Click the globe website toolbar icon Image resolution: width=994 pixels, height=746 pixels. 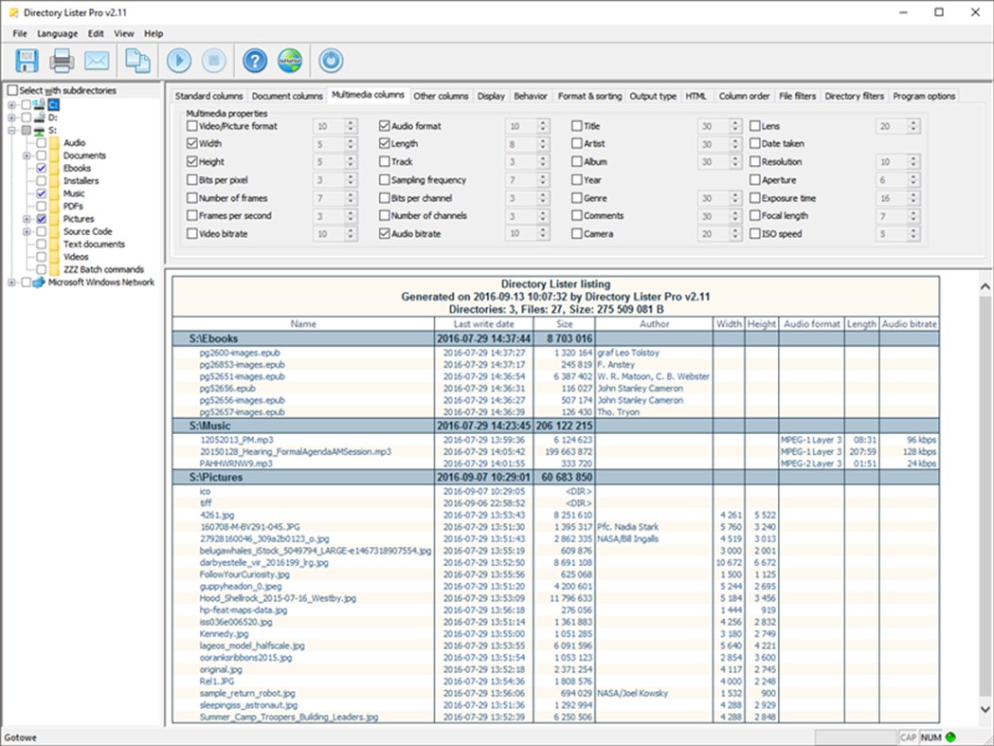pyautogui.click(x=289, y=60)
